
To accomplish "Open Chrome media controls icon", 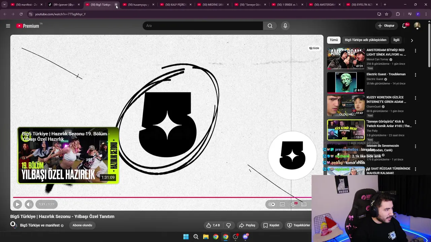I will click(x=410, y=14).
